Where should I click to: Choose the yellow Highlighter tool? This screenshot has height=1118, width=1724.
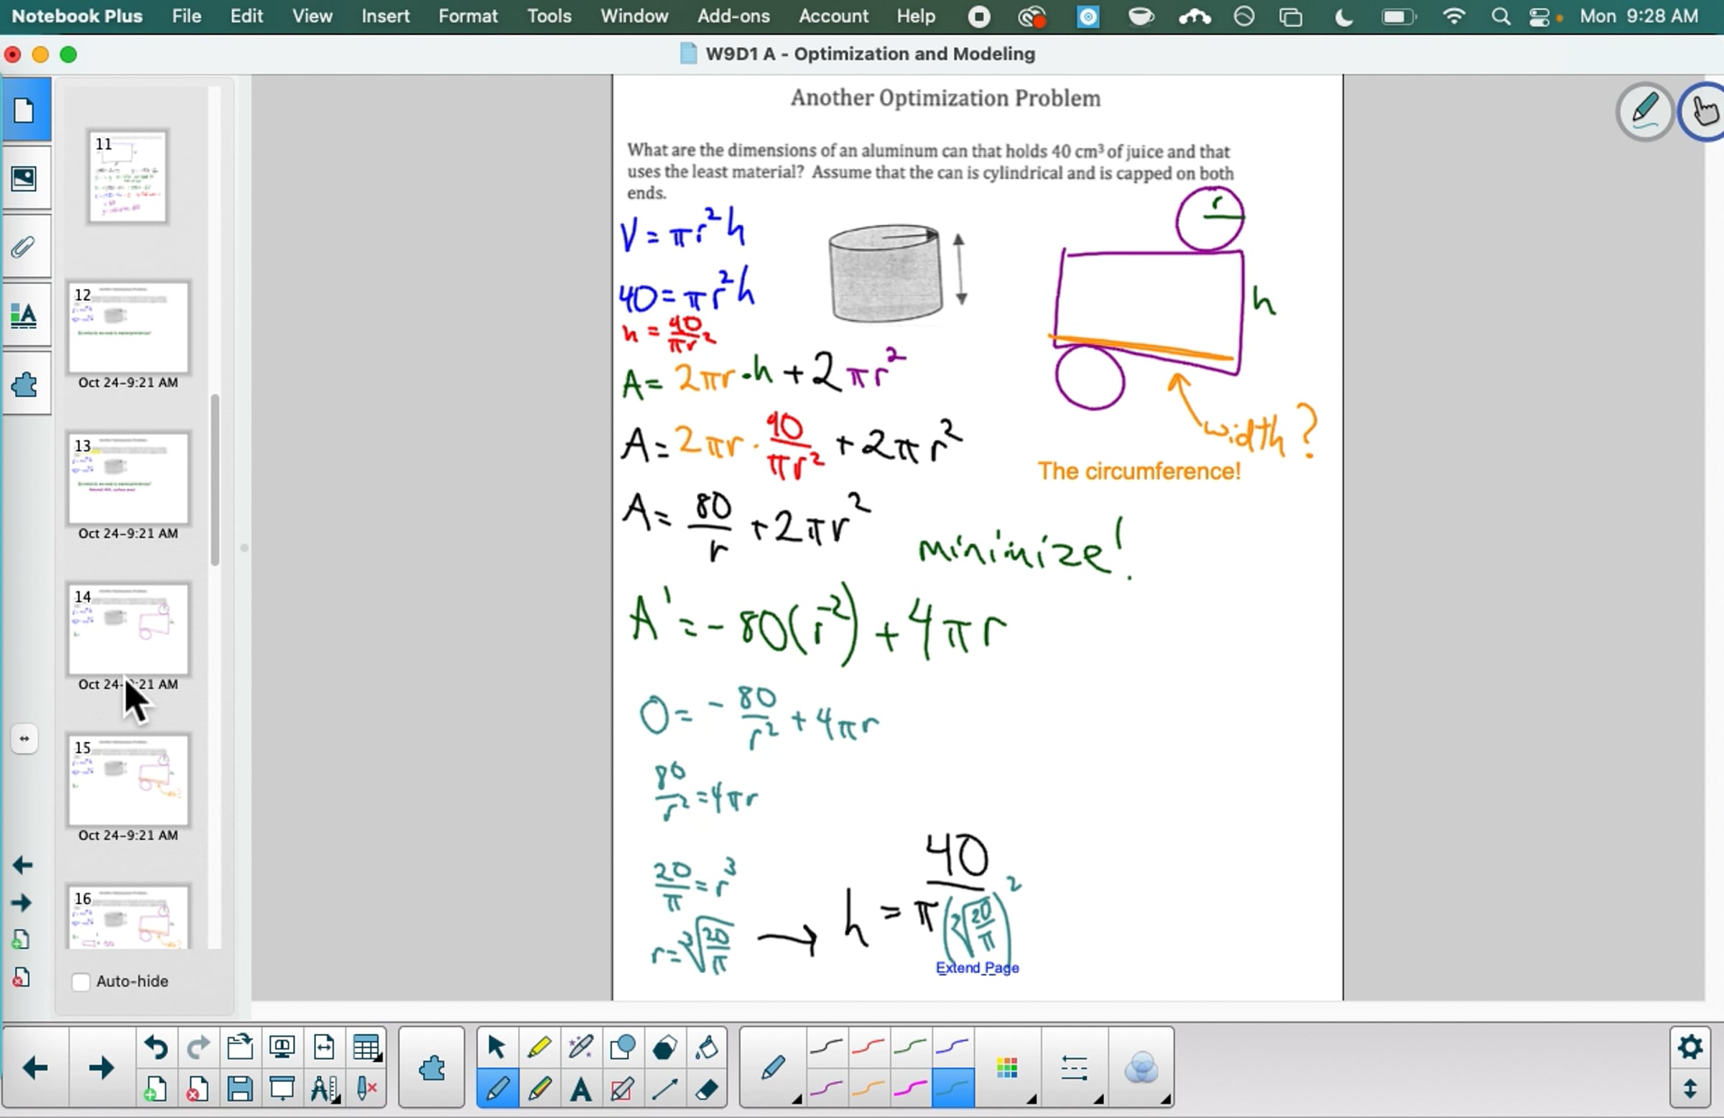[538, 1047]
